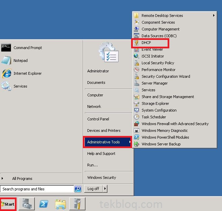Open the Run... dialog entry
This screenshot has width=222, height=211.
93,165
